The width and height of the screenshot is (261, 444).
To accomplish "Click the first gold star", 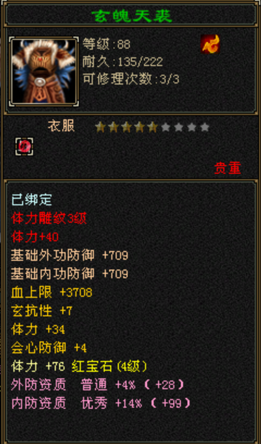I will [x=100, y=128].
